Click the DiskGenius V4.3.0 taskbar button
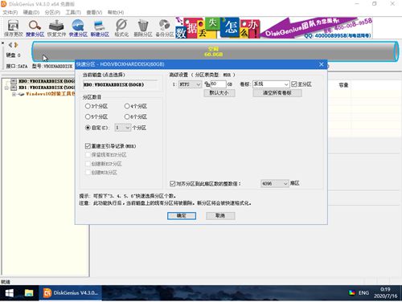 coord(70,293)
